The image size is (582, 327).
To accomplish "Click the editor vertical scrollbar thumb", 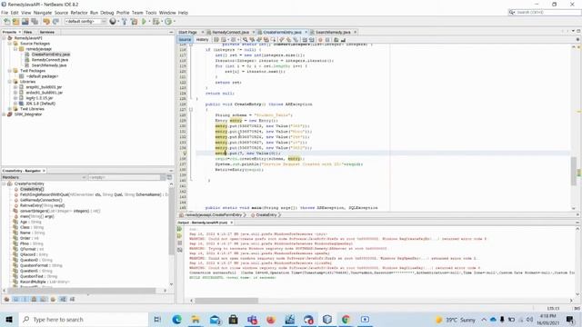I will coord(574,171).
